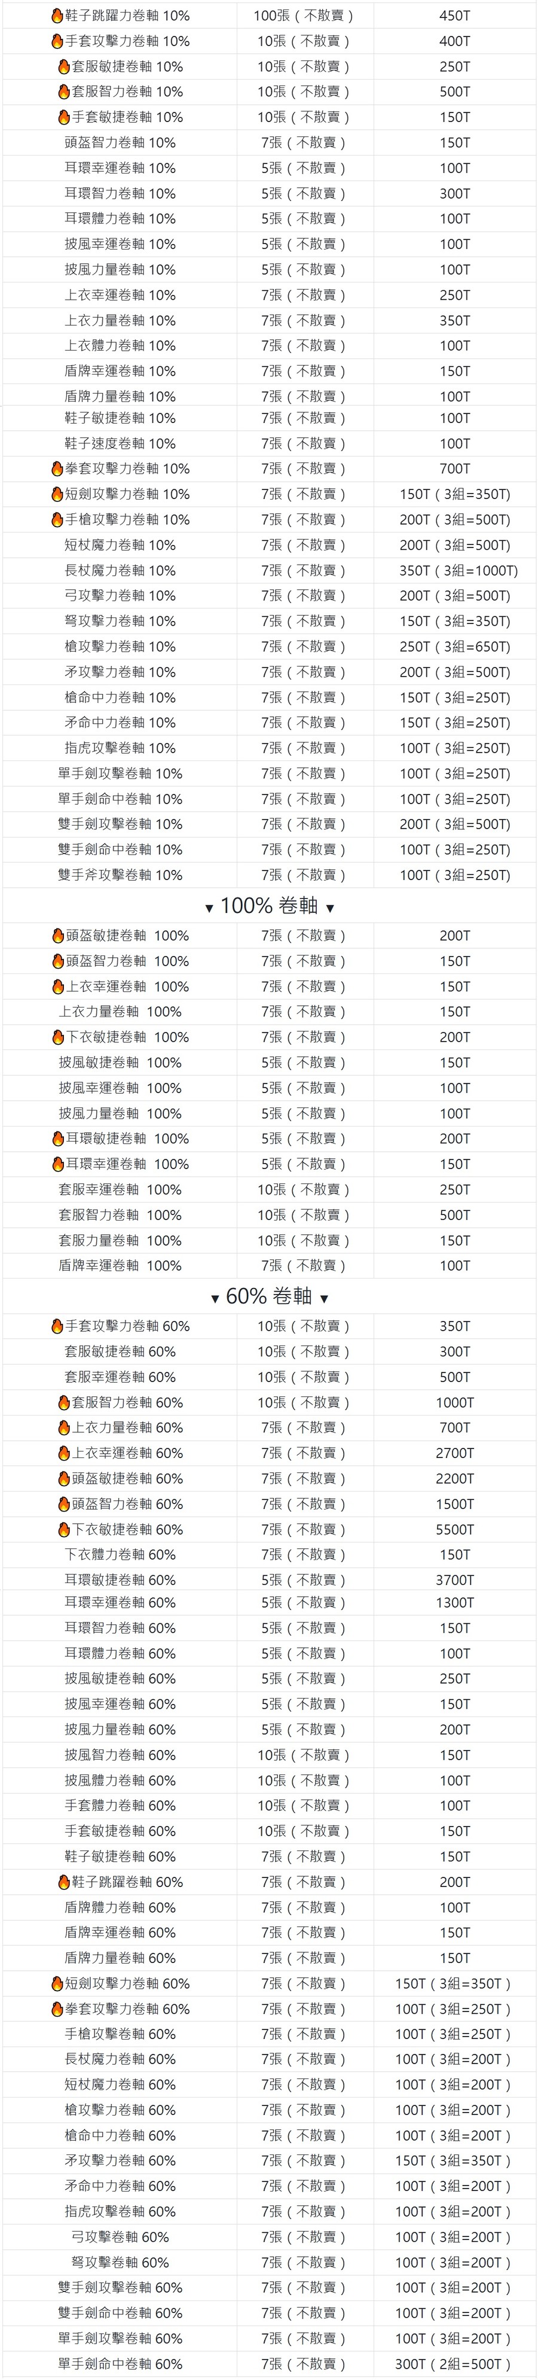Click the flame icon beside 短劍攻擊力卷軸 10%
The height and width of the screenshot is (2380, 538).
[x=57, y=494]
